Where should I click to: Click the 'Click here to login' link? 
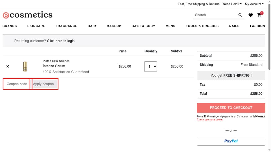[61, 41]
